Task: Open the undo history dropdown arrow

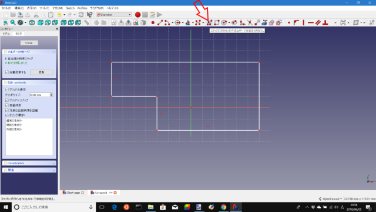Action: tap(64, 15)
